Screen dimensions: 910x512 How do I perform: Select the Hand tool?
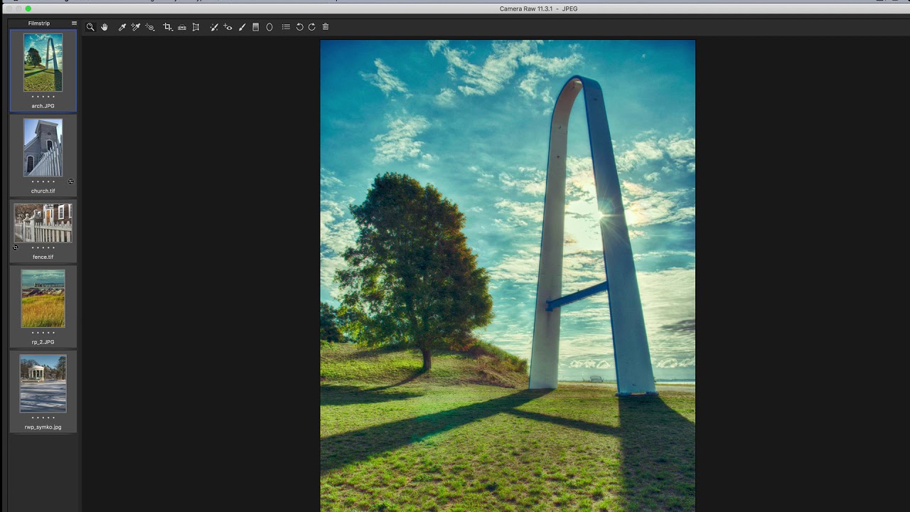(105, 27)
